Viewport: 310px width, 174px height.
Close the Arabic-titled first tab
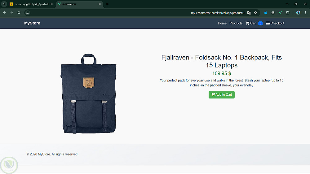[x=51, y=4]
